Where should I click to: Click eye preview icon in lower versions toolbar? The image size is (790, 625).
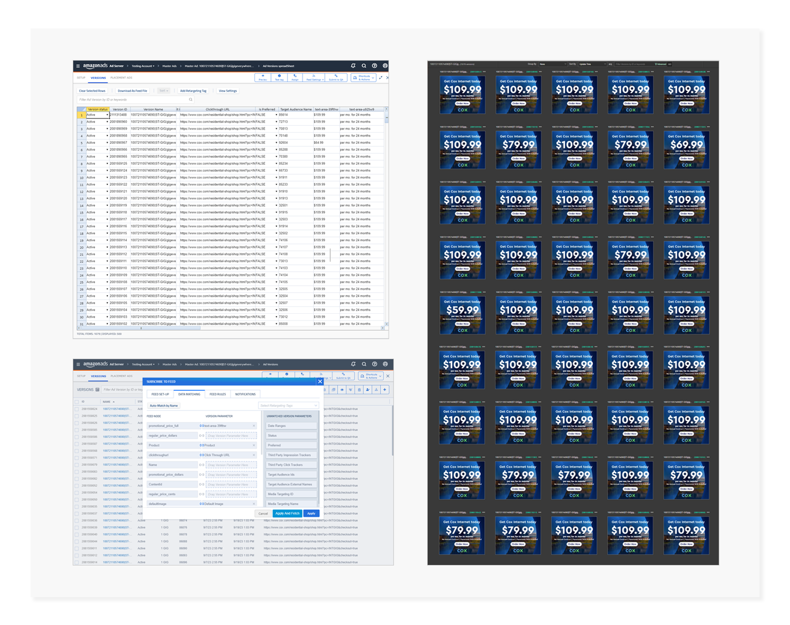342,390
